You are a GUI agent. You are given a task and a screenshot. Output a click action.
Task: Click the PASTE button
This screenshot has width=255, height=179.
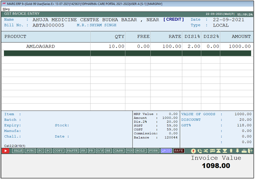point(73,151)
